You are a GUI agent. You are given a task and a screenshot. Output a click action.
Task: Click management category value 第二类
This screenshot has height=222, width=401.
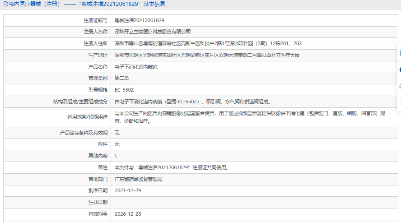[x=122, y=78]
